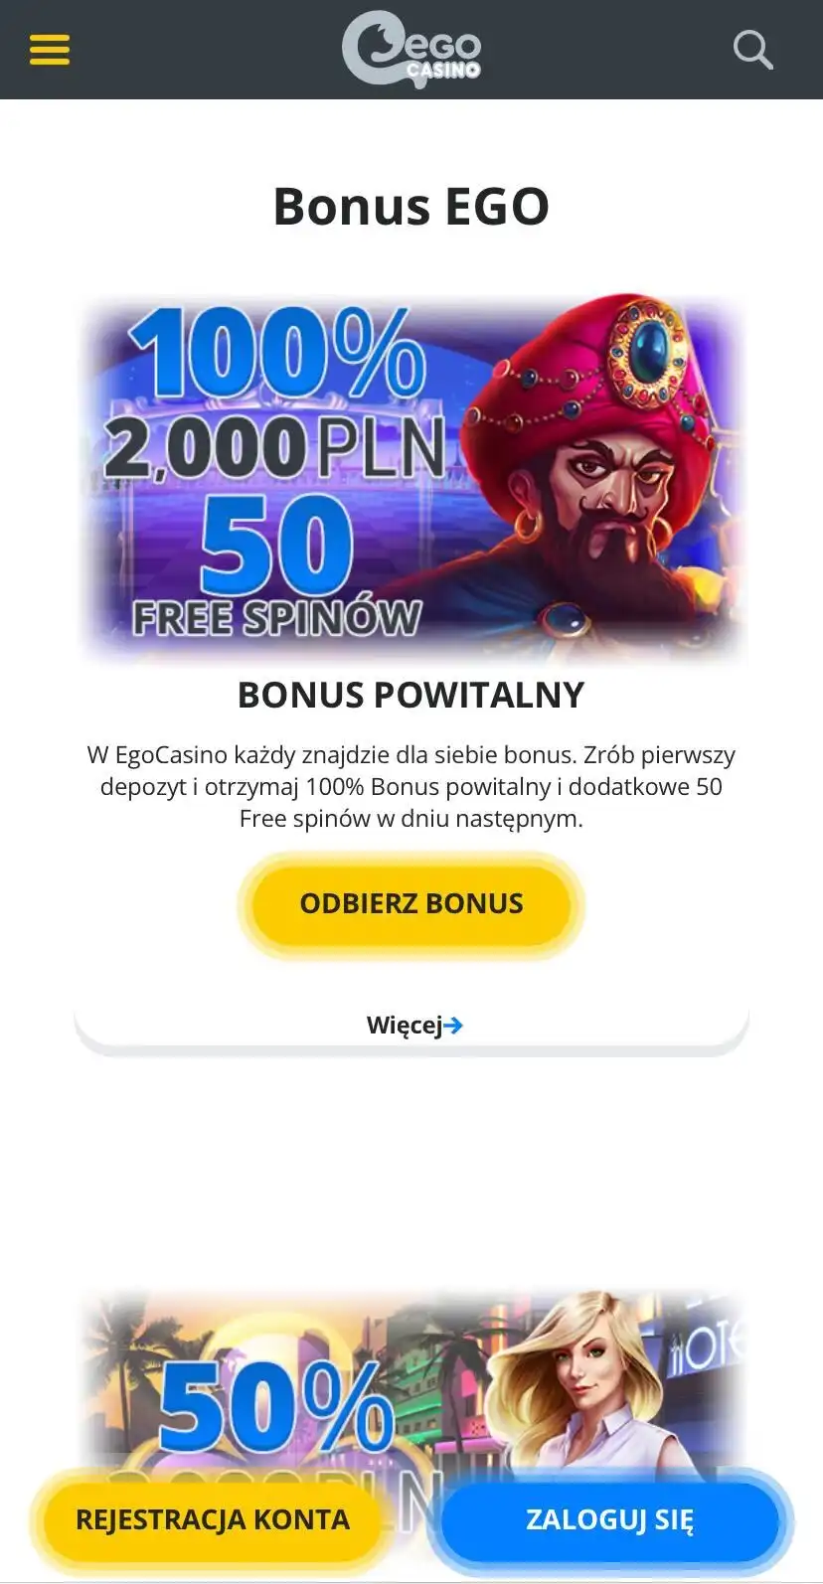Click the welcome bonus description paragraph
The height and width of the screenshot is (1584, 823).
pos(411,787)
